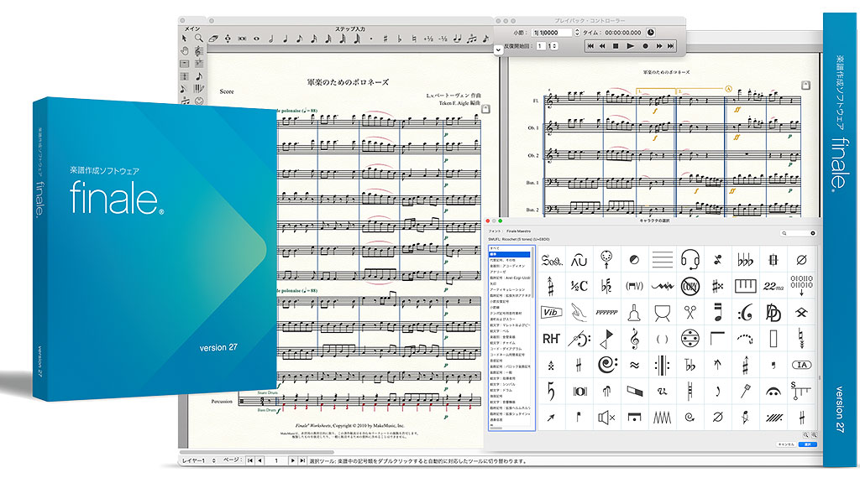Select the highlighted category in the character list
Image resolution: width=860 pixels, height=483 pixels.
(x=510, y=255)
